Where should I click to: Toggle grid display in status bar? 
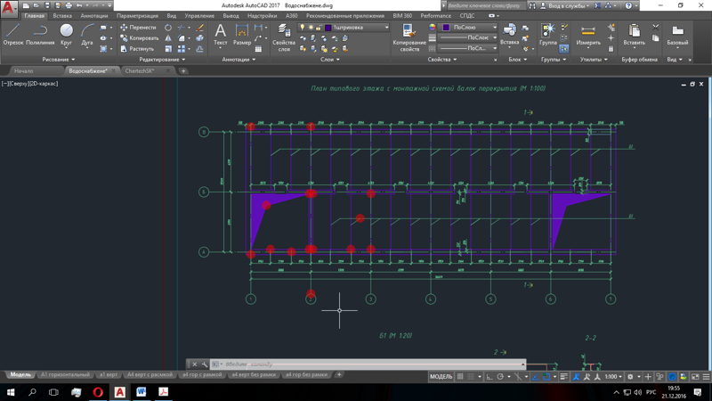(460, 376)
